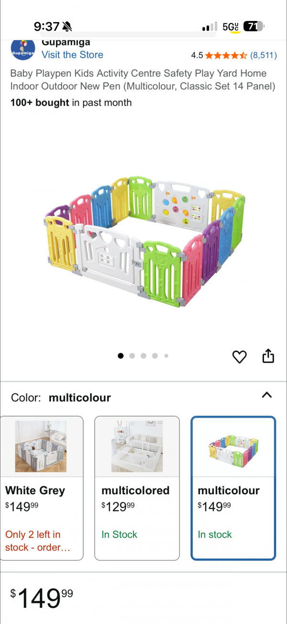Tap the share icon

pyautogui.click(x=268, y=356)
